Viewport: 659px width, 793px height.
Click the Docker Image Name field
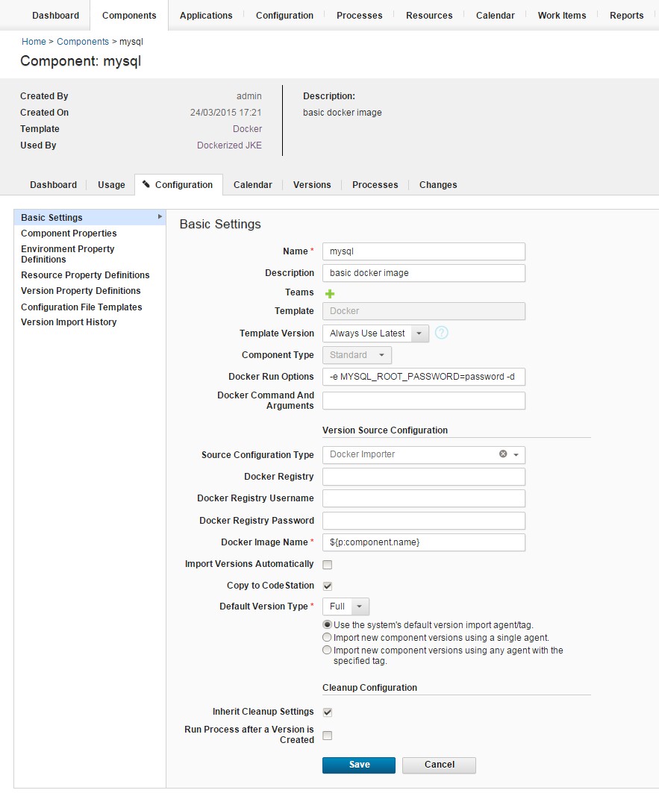coord(424,542)
